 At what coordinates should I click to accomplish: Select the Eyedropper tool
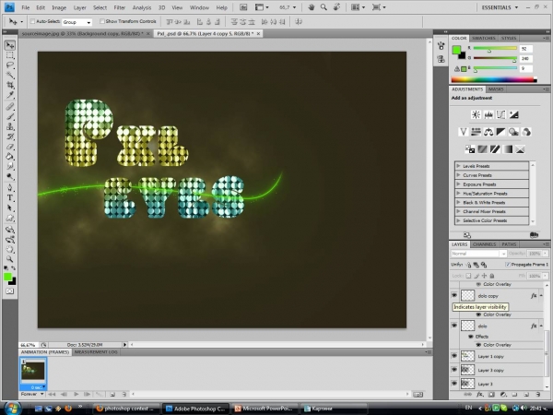(10, 95)
